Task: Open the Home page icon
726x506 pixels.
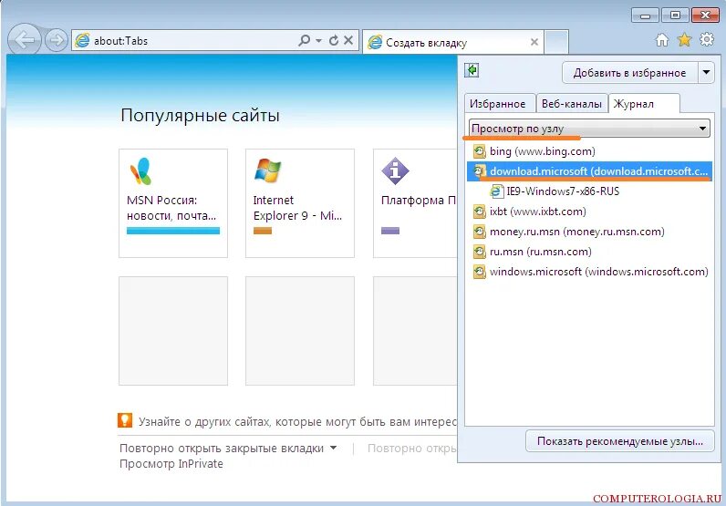Action: (x=662, y=40)
